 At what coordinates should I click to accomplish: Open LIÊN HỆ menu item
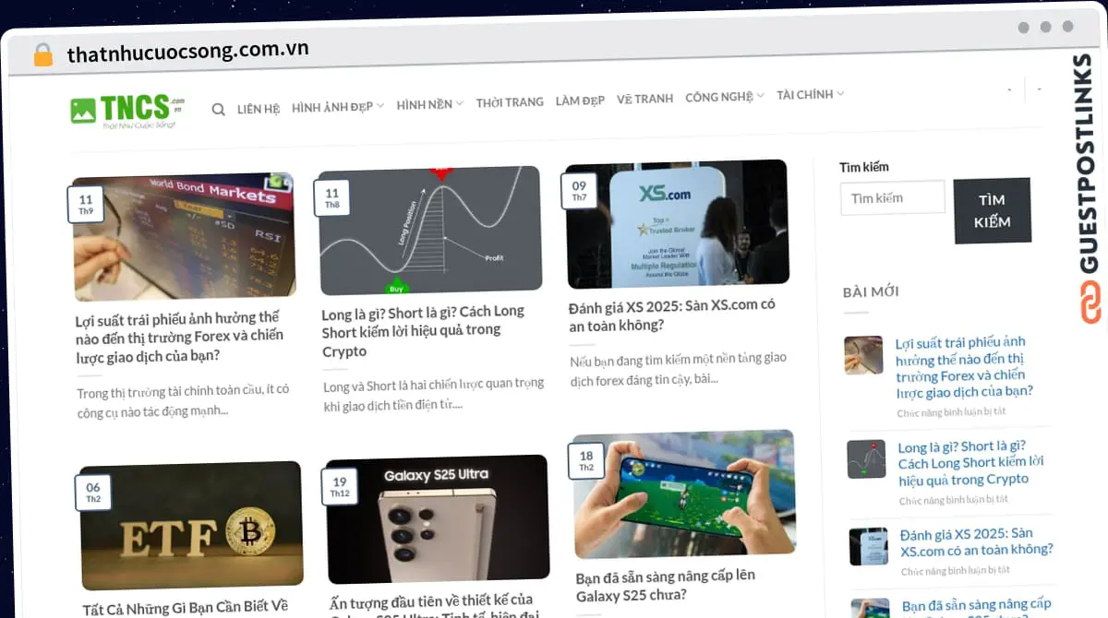(259, 109)
